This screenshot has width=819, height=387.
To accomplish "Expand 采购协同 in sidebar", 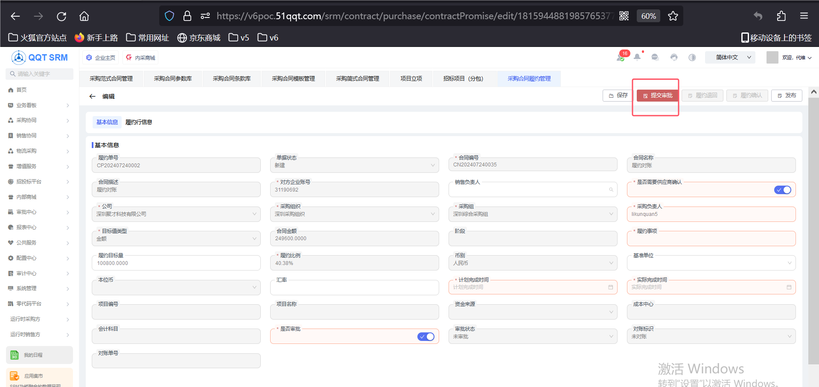I will [x=38, y=120].
